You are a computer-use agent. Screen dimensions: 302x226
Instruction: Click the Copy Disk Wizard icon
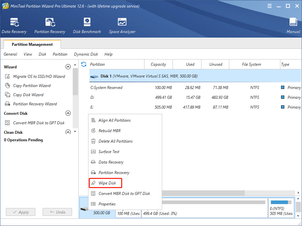[7, 95]
